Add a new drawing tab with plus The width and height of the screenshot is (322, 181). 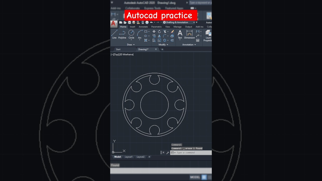pyautogui.click(x=162, y=49)
